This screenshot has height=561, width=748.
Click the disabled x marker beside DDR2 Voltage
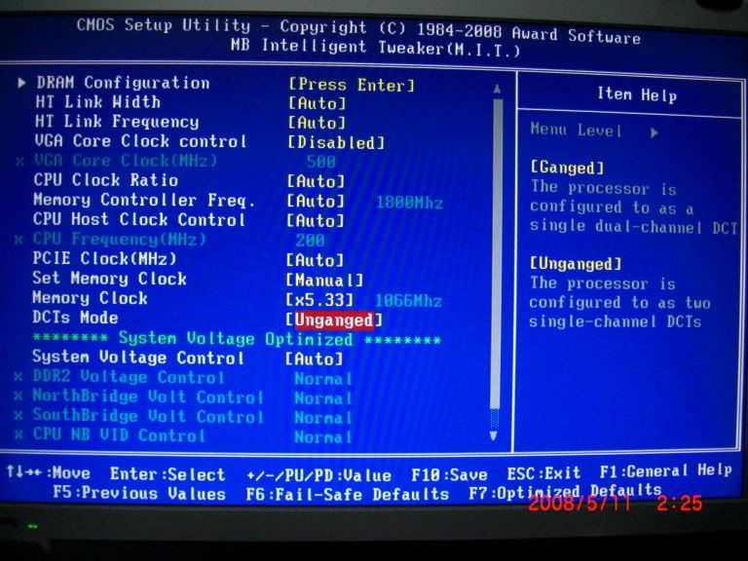(x=19, y=377)
